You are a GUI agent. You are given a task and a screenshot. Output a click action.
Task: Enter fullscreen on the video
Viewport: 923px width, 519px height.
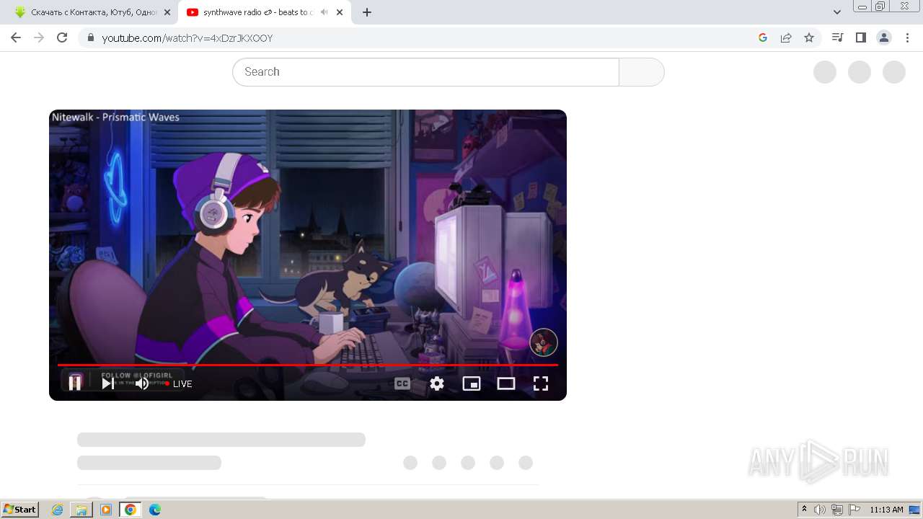tap(541, 383)
